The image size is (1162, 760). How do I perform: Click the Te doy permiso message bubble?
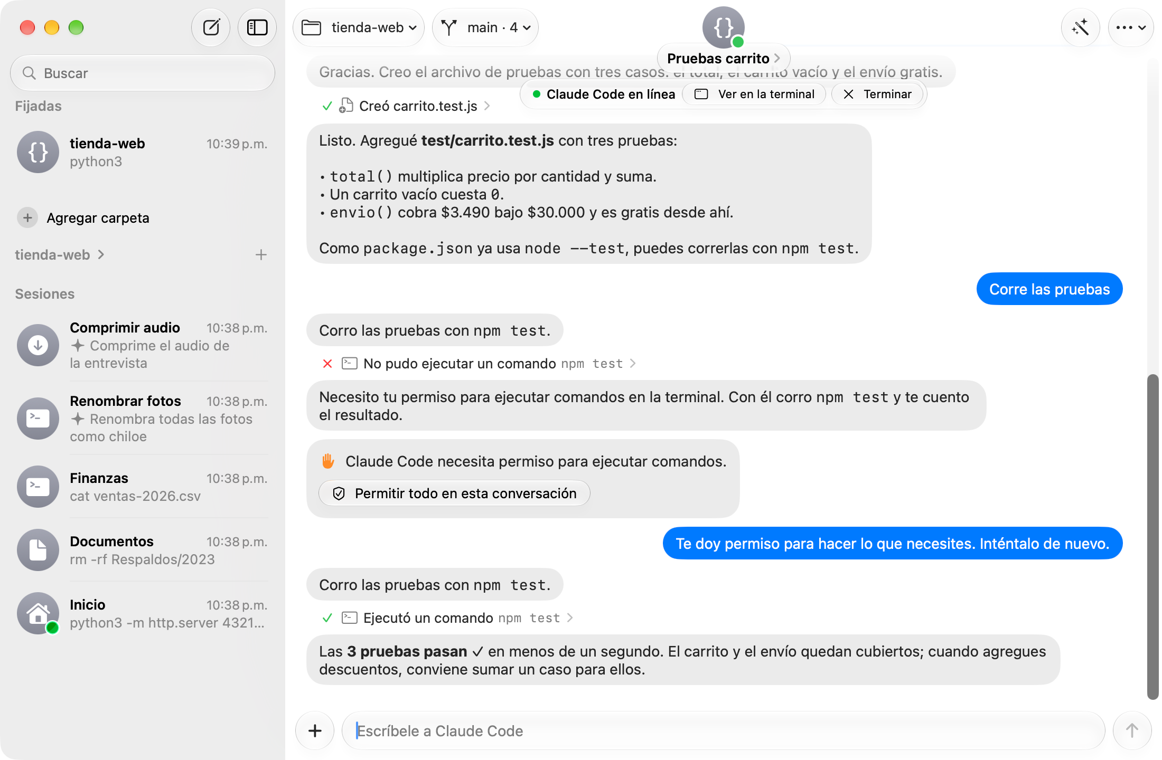[x=893, y=543]
